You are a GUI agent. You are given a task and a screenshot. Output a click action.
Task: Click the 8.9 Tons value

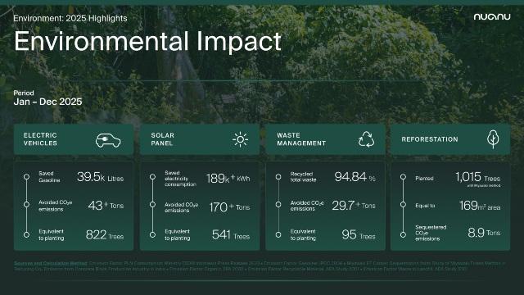pos(484,232)
